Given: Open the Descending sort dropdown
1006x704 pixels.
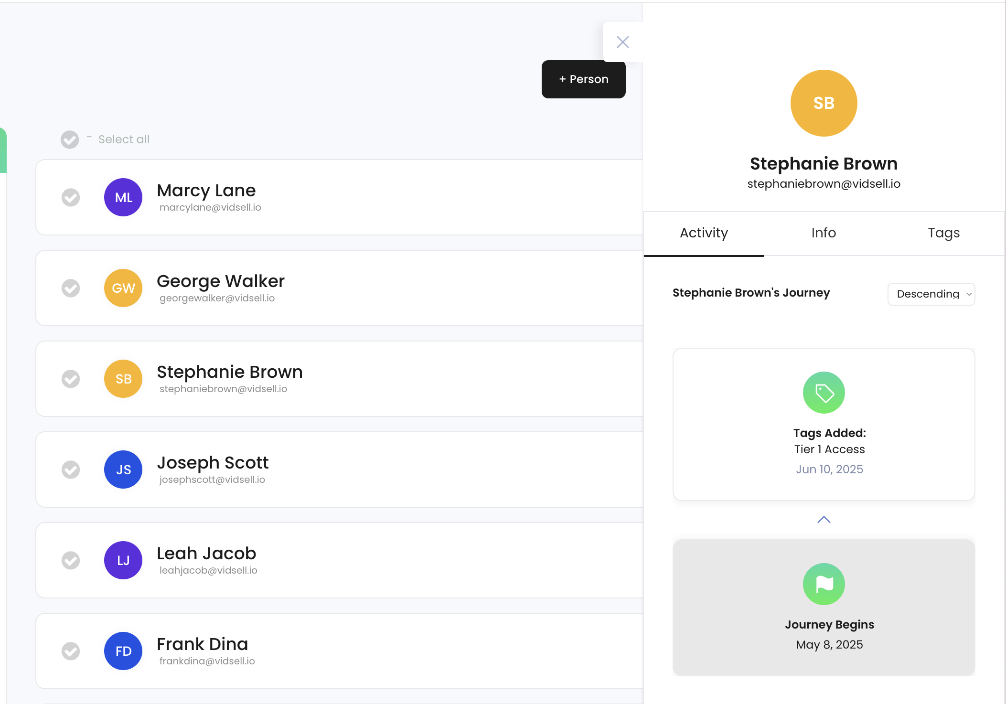Looking at the screenshot, I should (931, 294).
